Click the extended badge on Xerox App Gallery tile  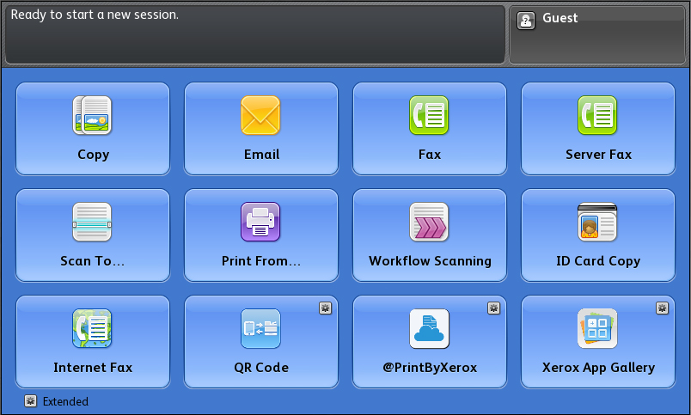662,308
